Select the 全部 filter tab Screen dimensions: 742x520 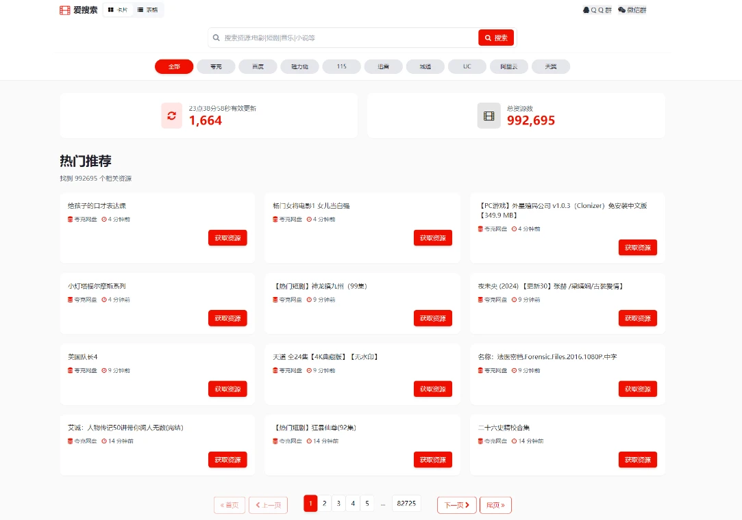tap(174, 66)
